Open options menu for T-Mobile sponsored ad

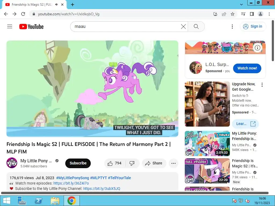tap(262, 85)
